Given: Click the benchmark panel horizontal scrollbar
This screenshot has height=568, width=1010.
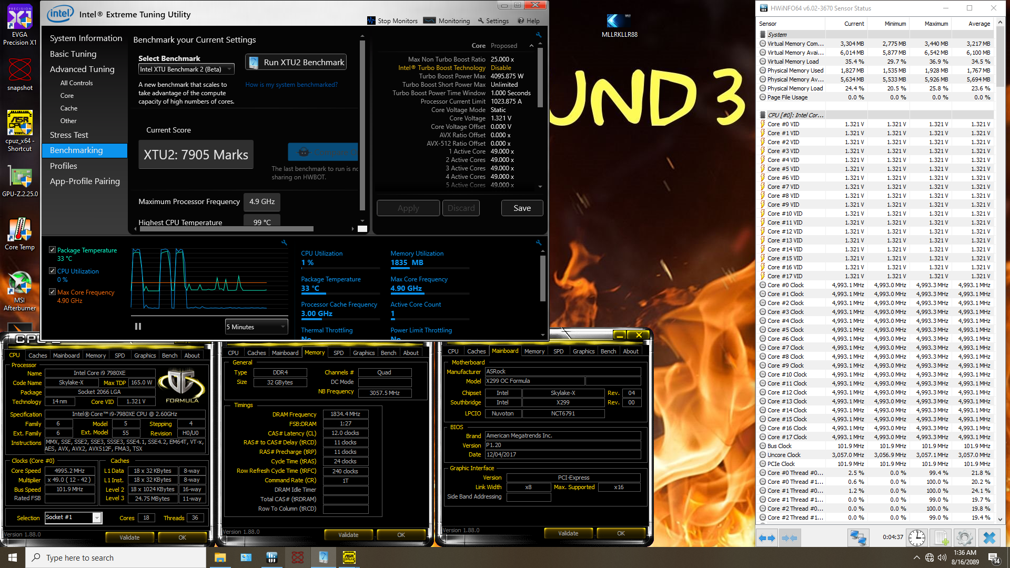Looking at the screenshot, I should click(226, 229).
